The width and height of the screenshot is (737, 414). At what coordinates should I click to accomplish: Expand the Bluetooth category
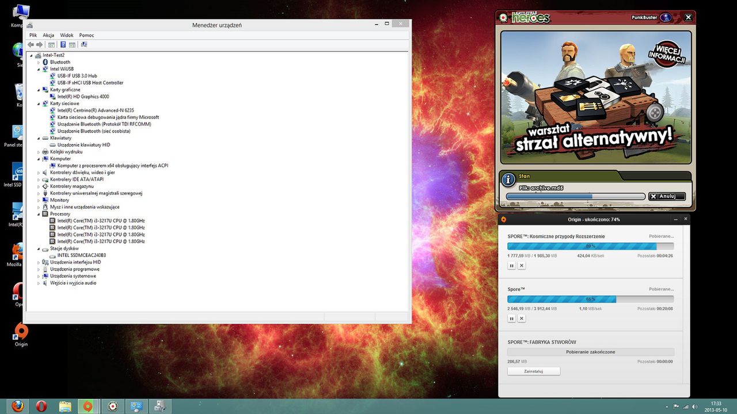[39, 62]
